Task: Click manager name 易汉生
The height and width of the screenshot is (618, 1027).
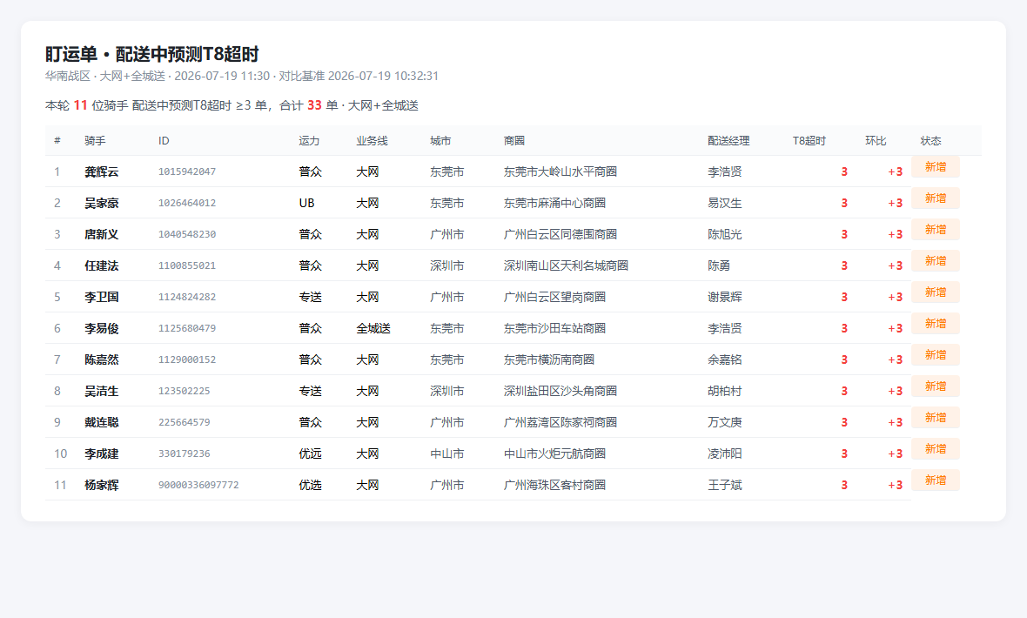Action: (x=724, y=203)
